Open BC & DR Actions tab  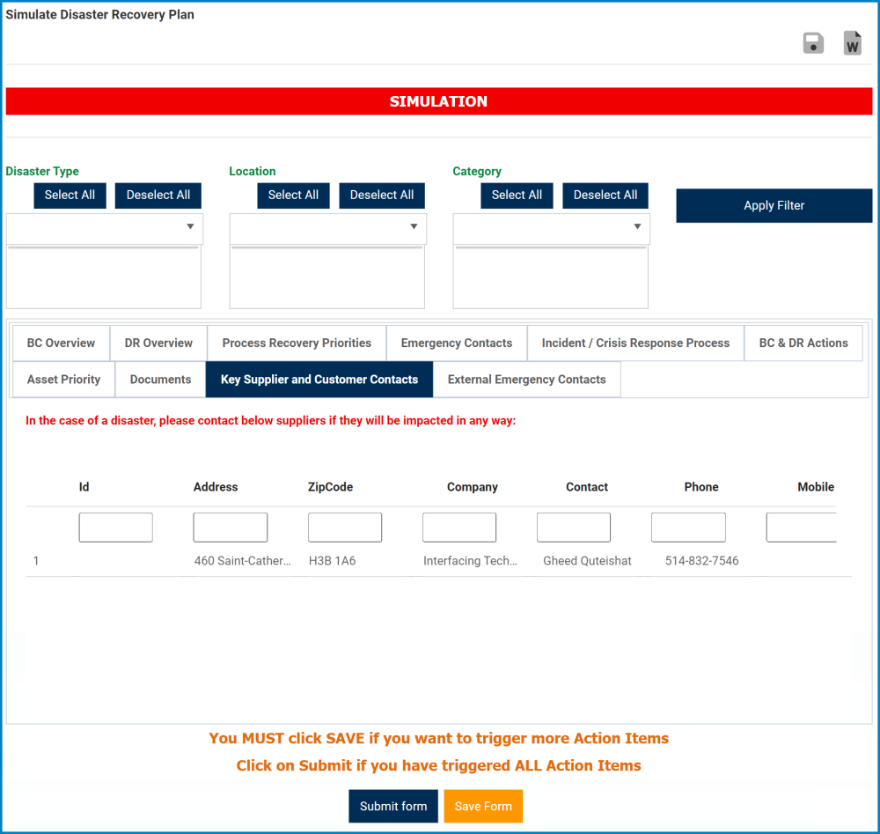[x=803, y=343]
